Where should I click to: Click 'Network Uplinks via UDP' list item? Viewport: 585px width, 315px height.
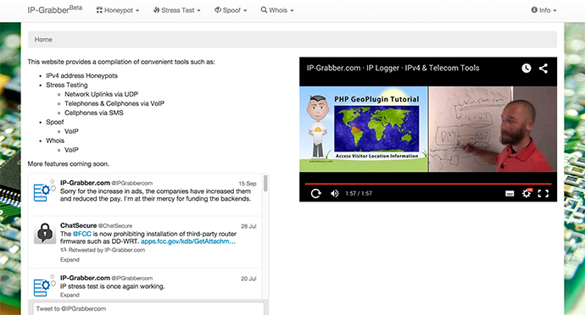[101, 94]
